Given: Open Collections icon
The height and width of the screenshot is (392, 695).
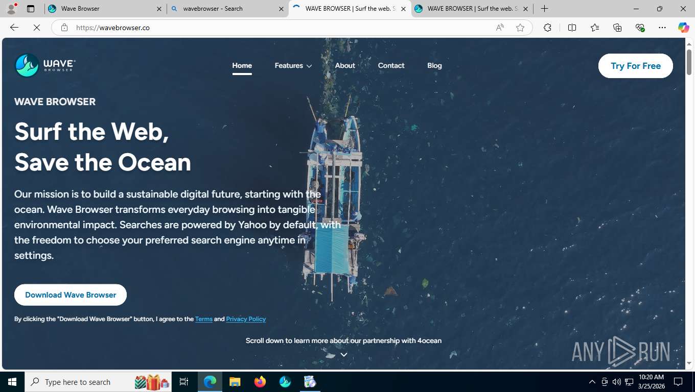Looking at the screenshot, I should click(x=617, y=28).
